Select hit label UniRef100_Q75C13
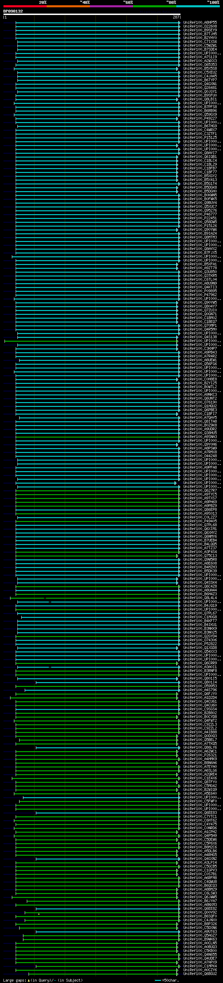The height and width of the screenshot is (983, 223). [x=200, y=556]
